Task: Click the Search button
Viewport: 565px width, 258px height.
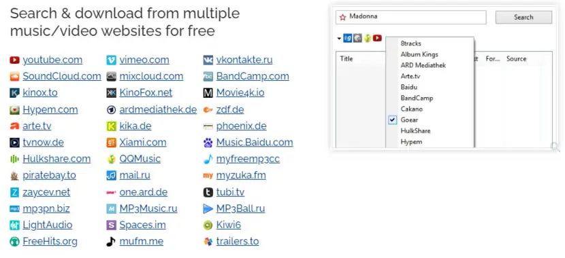Action: [x=523, y=17]
